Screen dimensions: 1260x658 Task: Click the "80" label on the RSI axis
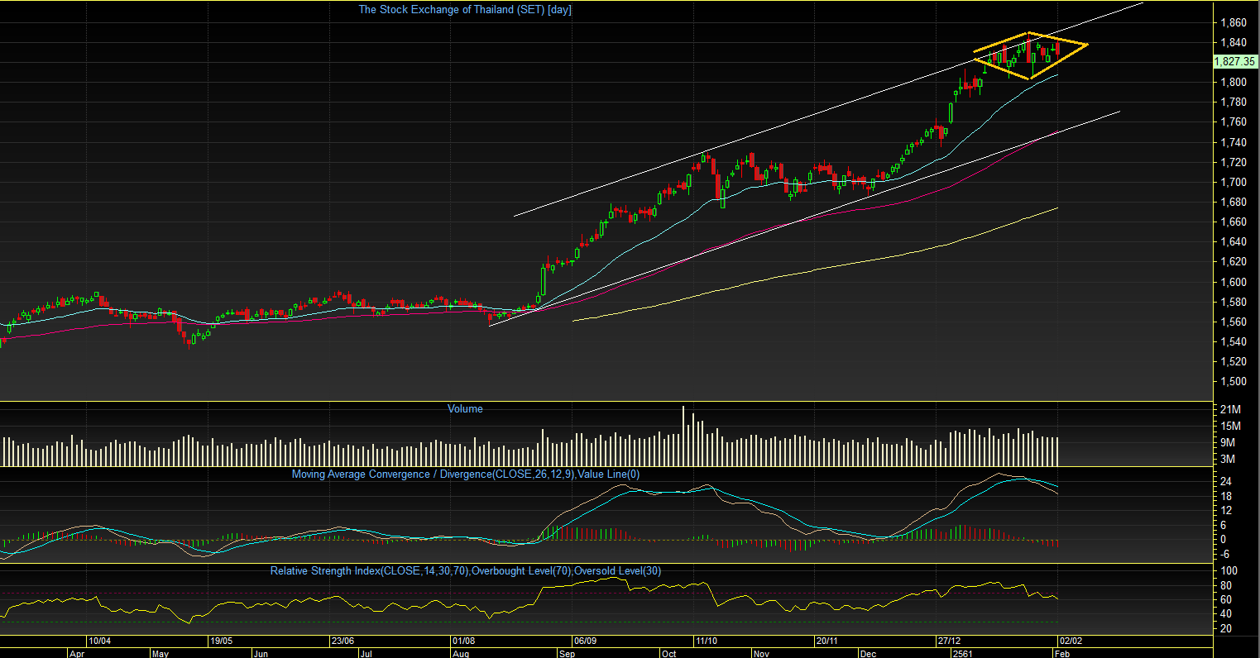tap(1226, 584)
